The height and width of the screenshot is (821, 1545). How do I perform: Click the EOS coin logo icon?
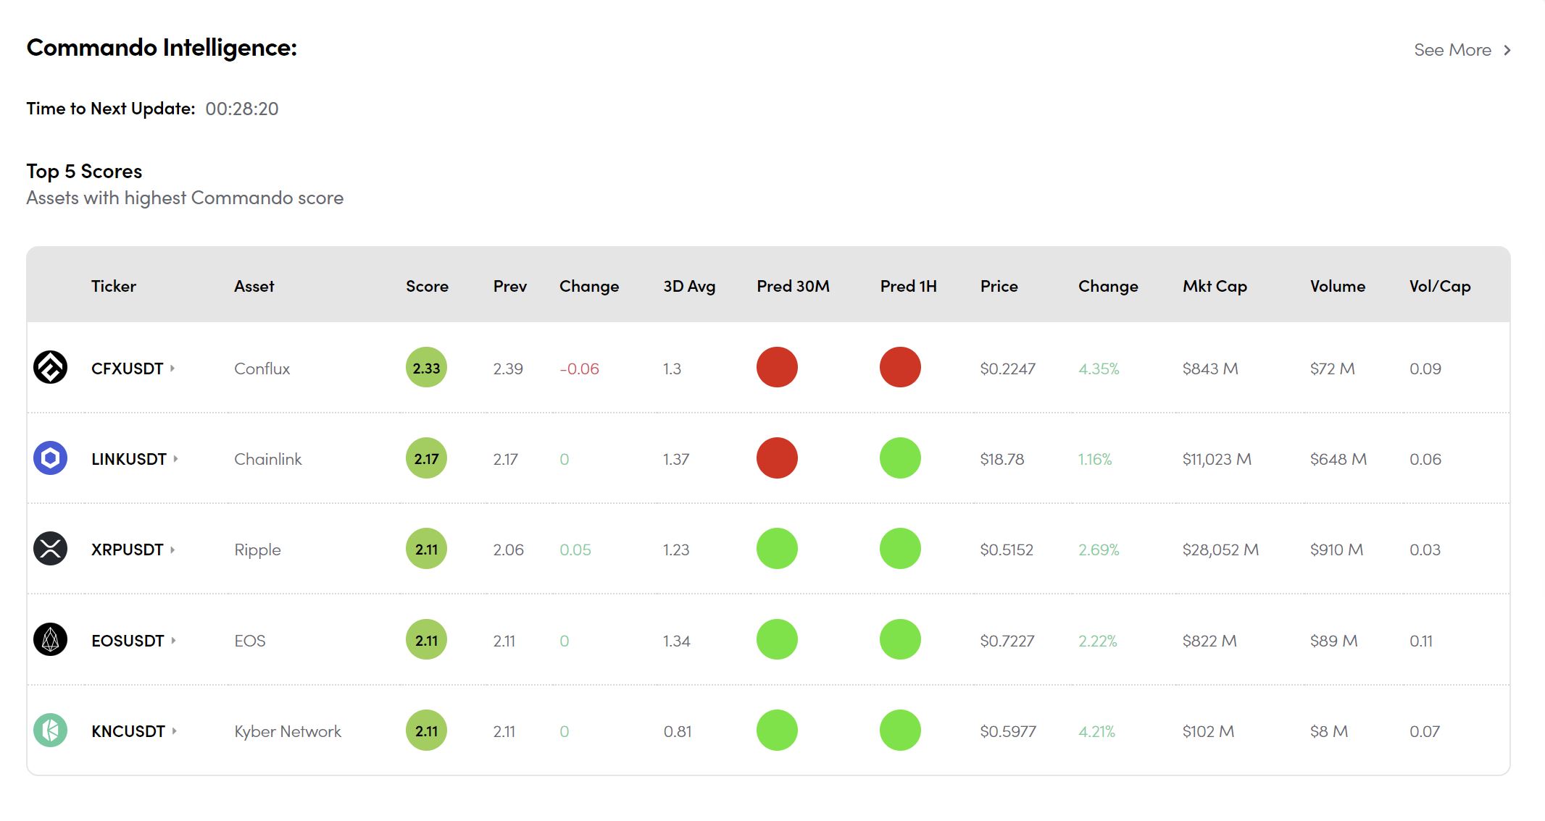(x=50, y=640)
